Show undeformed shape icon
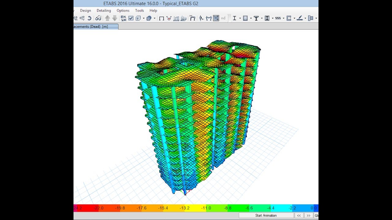Image resolution: width=392 pixels, height=220 pixels. (x=161, y=18)
